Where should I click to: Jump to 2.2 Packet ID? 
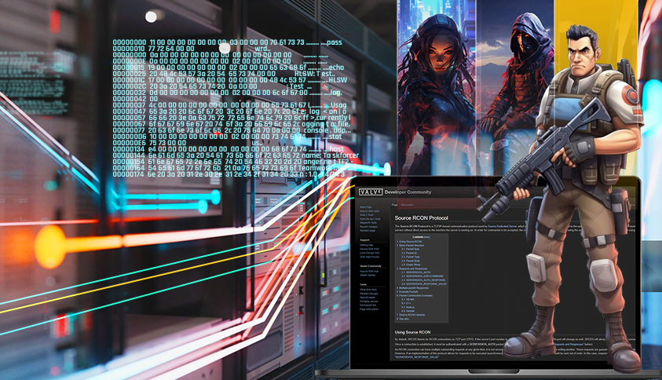[x=409, y=253]
